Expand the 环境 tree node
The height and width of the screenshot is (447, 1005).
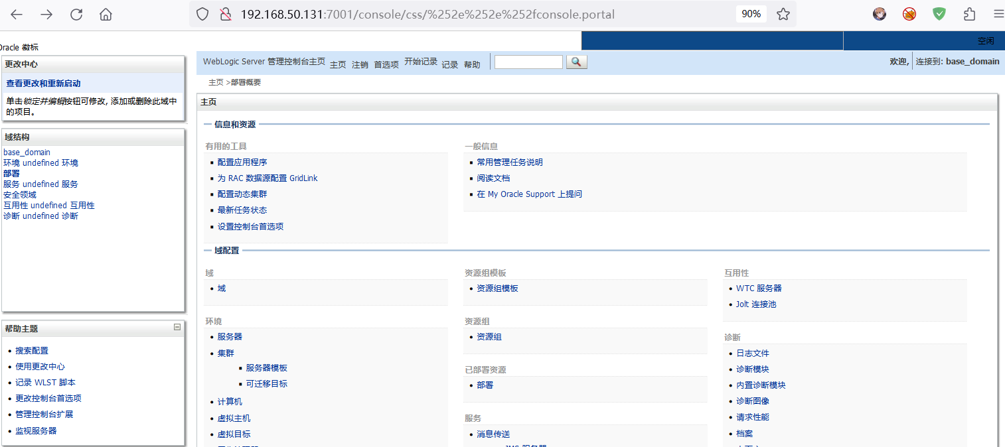40,163
